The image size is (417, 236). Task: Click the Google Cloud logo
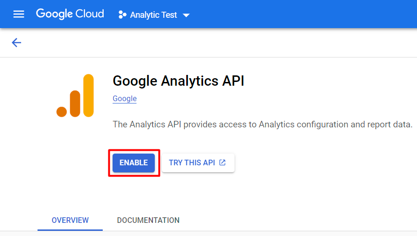(70, 14)
